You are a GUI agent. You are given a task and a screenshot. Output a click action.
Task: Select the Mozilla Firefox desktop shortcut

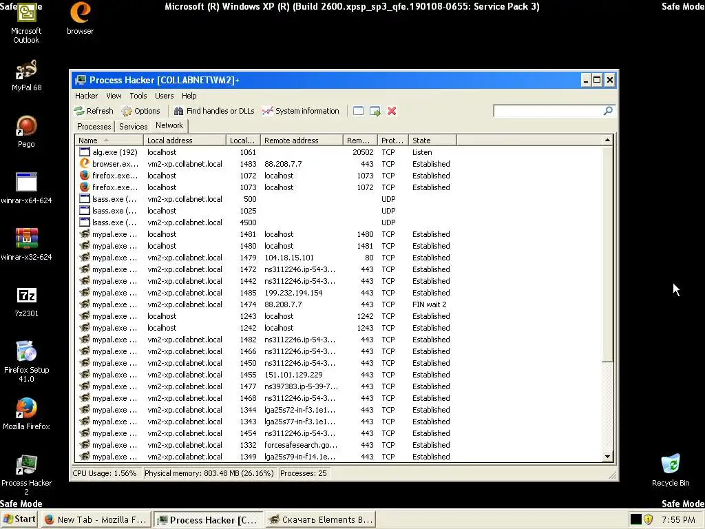(x=26, y=414)
